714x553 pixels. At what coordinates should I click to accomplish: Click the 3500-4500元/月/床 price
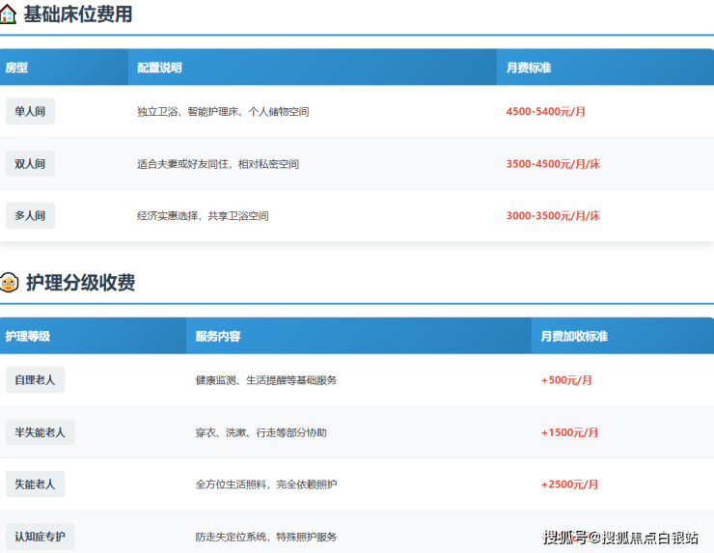(x=553, y=164)
